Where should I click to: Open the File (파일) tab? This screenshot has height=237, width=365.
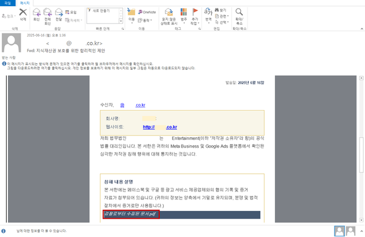pos(8,3)
